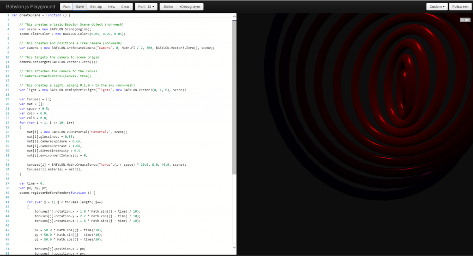The width and height of the screenshot is (473, 256).
Task: Click the line 'var toruses = [];'
Action: click(x=35, y=99)
